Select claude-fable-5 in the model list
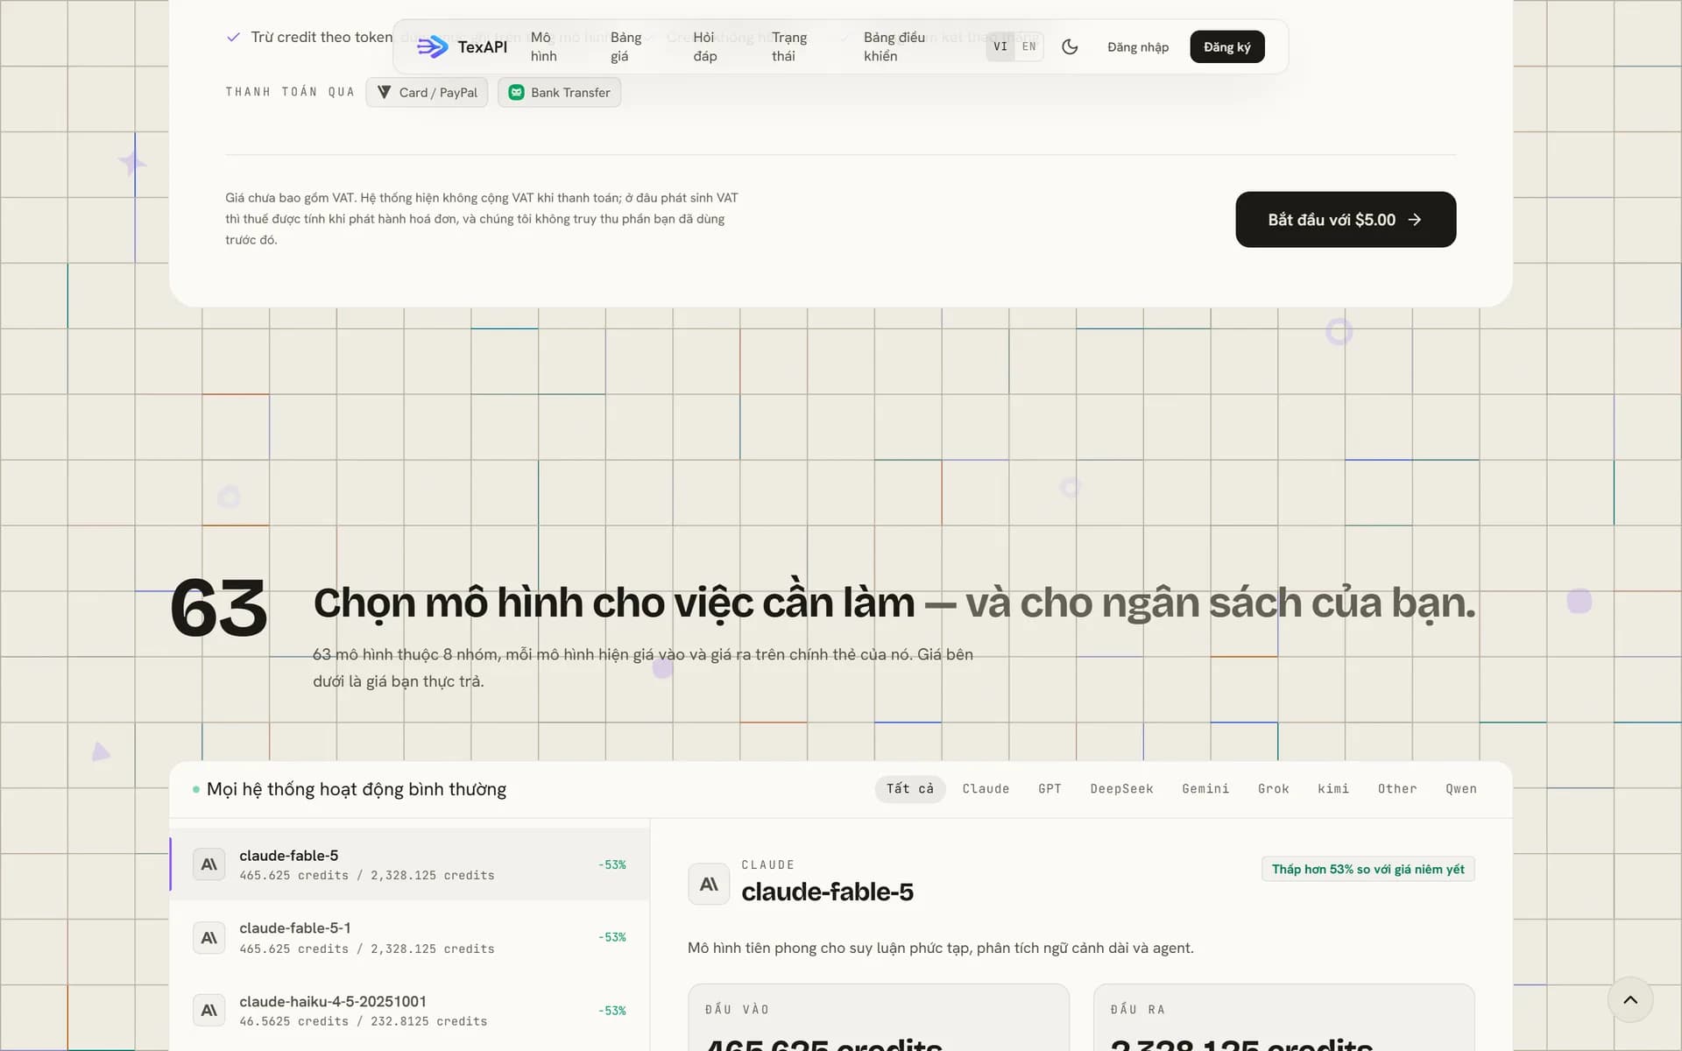1682x1051 pixels. 410,864
